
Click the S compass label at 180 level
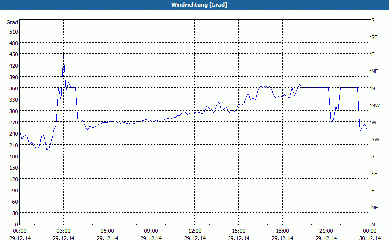(373, 156)
